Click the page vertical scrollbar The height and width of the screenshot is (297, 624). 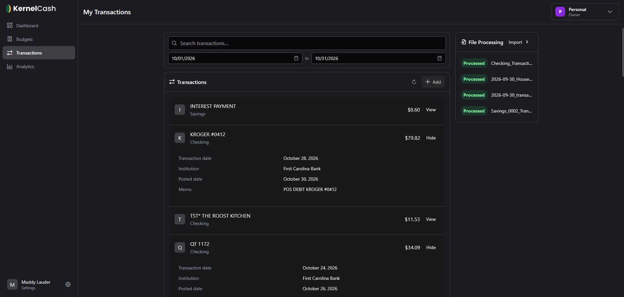coord(623,52)
